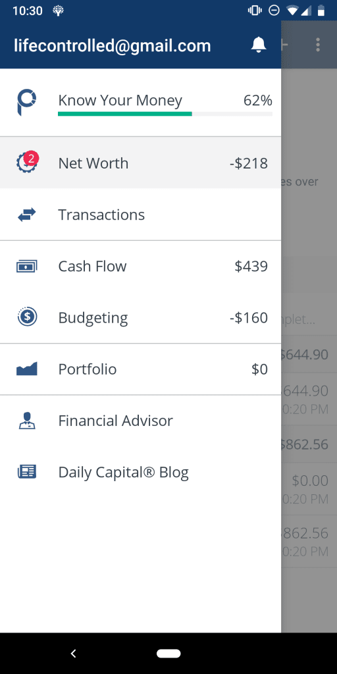337x674 pixels.
Task: Tap the lifecontrolled@gmail.com account header
Action: (112, 45)
